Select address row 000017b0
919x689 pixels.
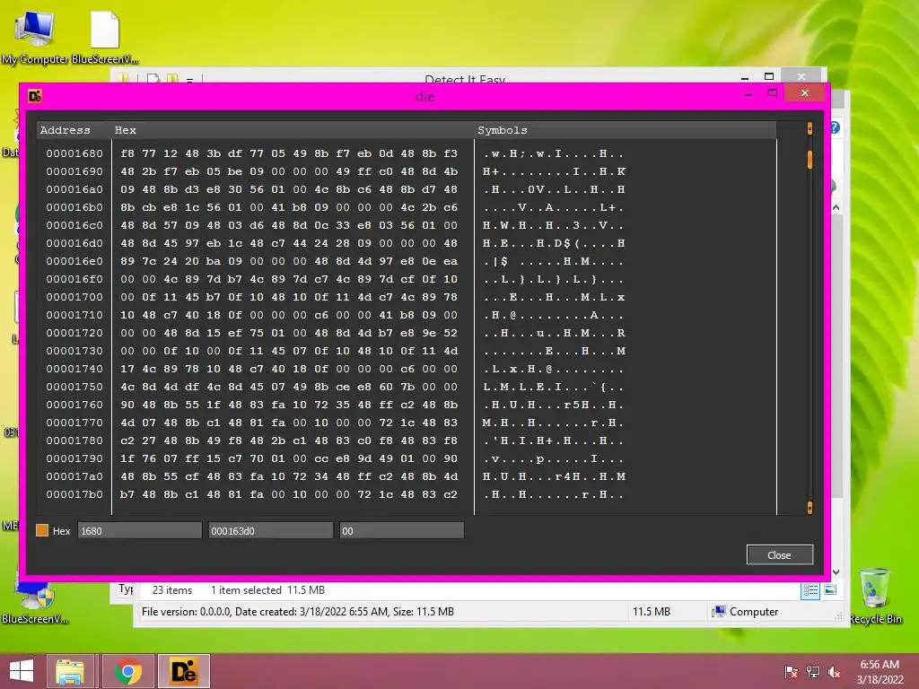pyautogui.click(x=74, y=494)
